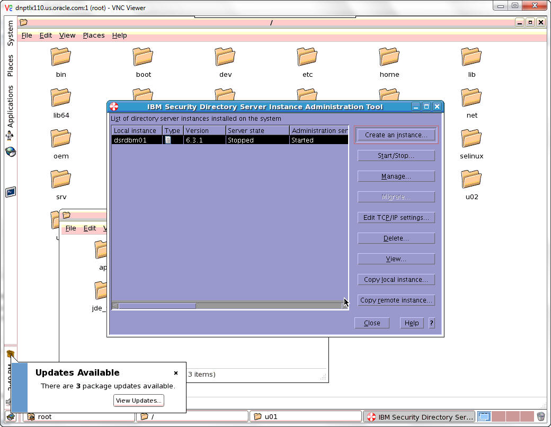Viewport: 551px width, 427px height.
Task: Click the IBM tool title bar logo icon
Action: (x=114, y=106)
